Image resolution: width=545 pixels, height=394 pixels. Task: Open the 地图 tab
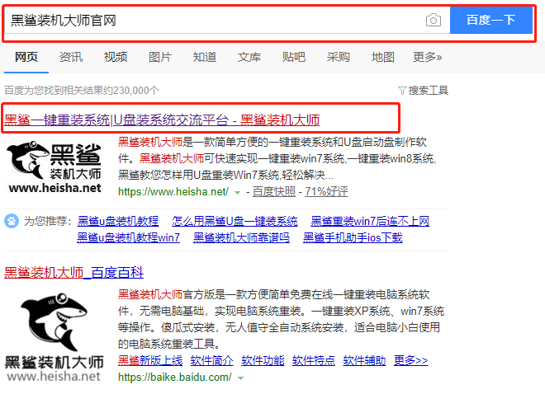point(382,57)
